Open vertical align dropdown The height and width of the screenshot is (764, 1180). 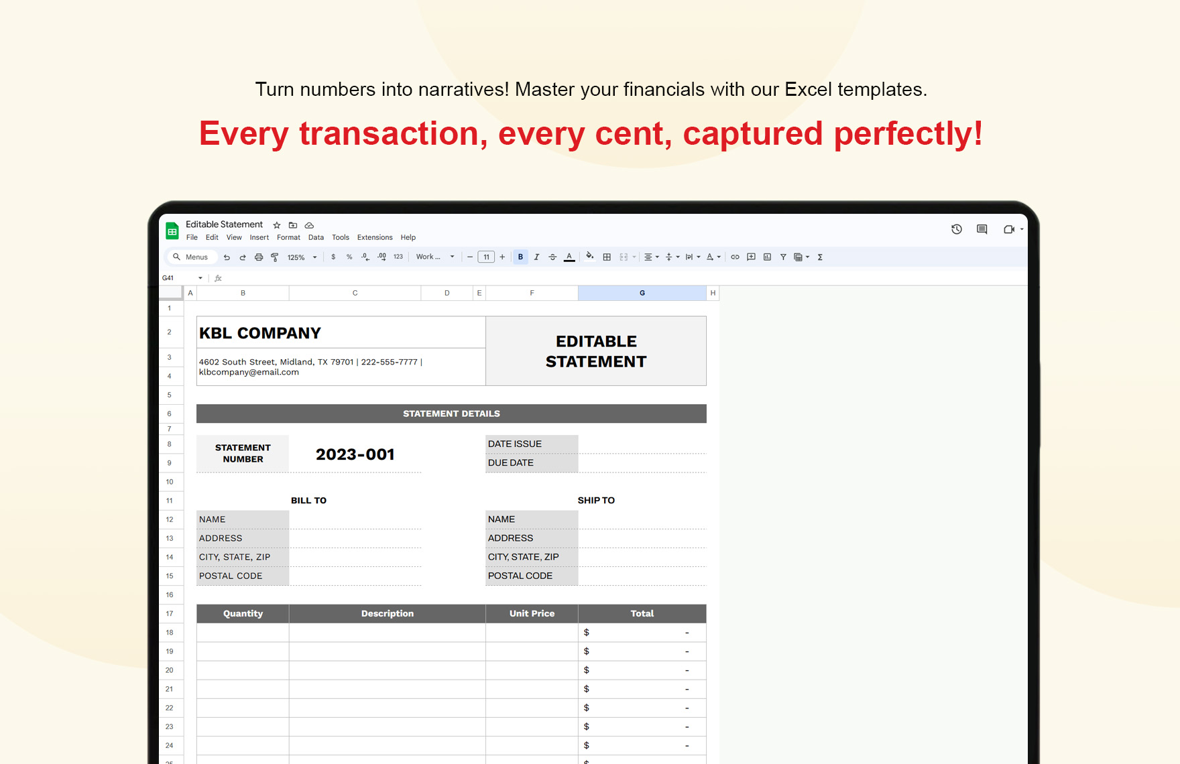(x=672, y=257)
